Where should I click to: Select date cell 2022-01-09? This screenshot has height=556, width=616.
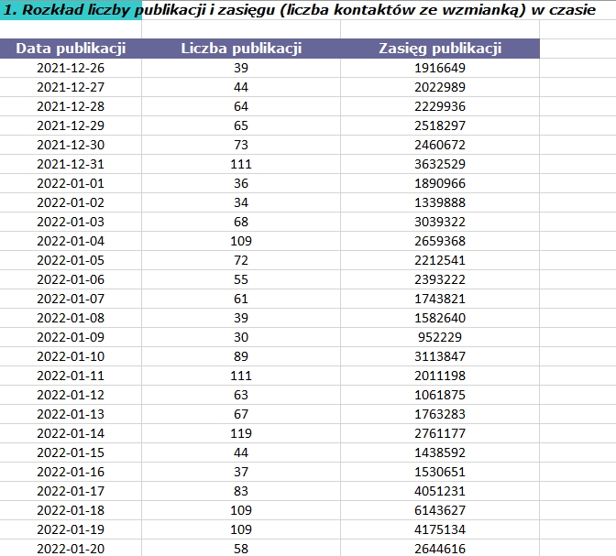[71, 337]
